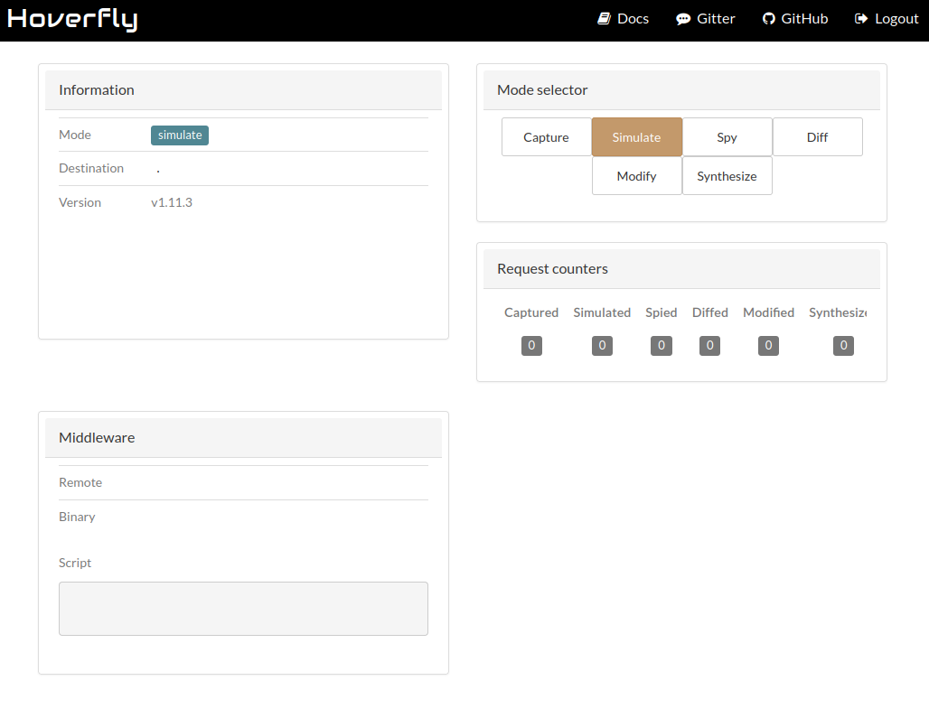Open the Gitter link text
The image size is (929, 718).
click(x=716, y=19)
